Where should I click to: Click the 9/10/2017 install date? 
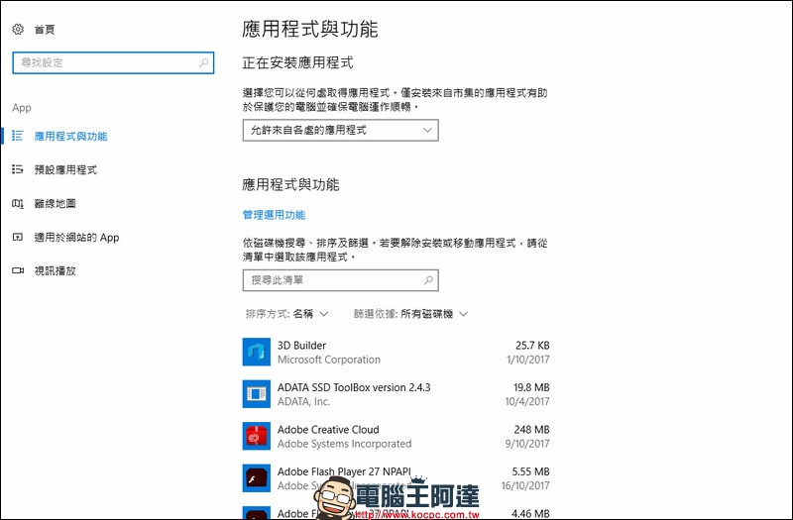pos(527,444)
